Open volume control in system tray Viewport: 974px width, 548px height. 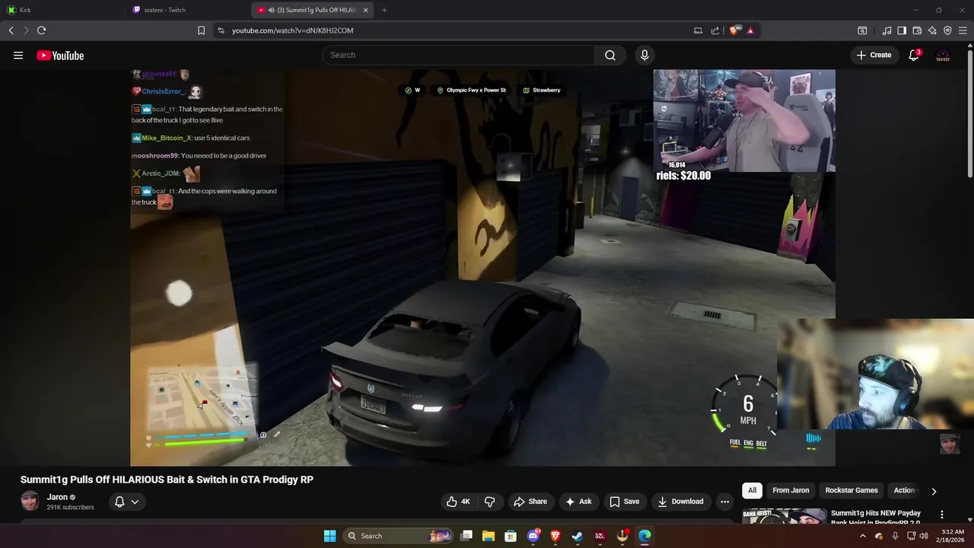(x=924, y=536)
